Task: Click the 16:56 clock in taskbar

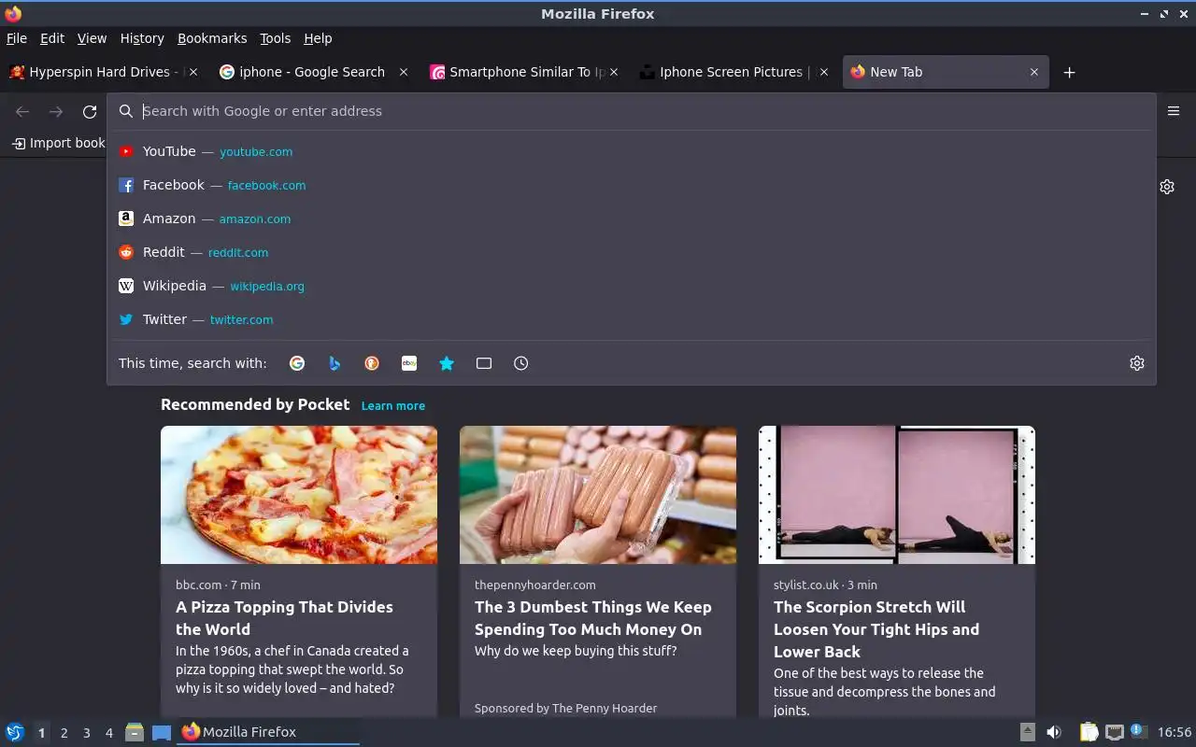Action: point(1175,732)
